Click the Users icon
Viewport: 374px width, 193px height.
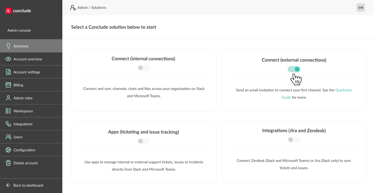point(8,137)
